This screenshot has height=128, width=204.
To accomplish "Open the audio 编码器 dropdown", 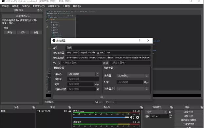I will [x=132, y=76].
